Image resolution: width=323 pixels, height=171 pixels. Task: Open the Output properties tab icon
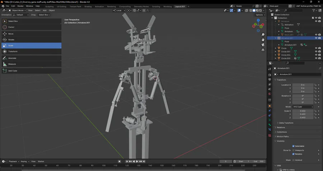pyautogui.click(x=270, y=80)
